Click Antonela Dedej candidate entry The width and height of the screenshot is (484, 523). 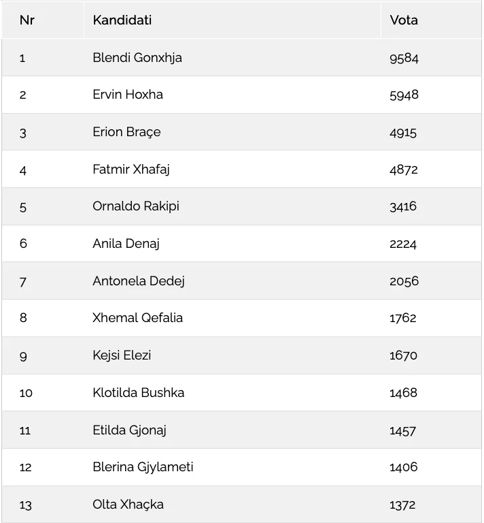[139, 281]
